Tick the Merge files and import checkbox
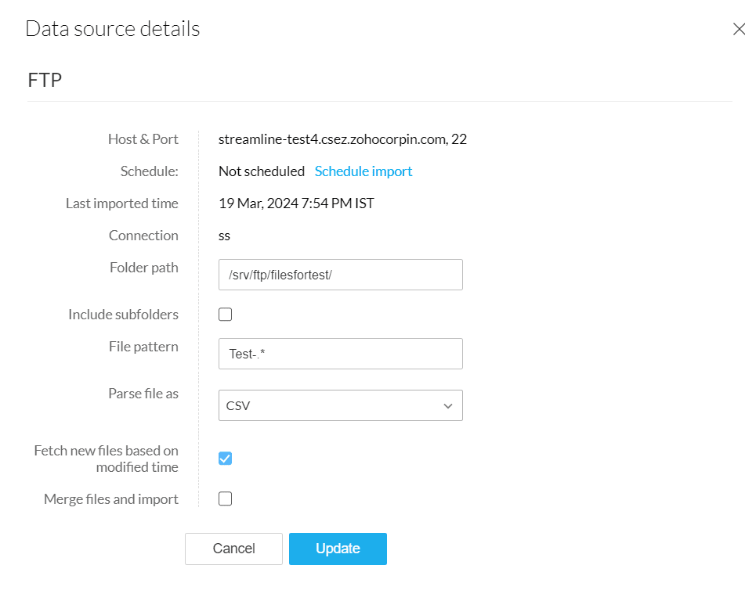 tap(226, 499)
